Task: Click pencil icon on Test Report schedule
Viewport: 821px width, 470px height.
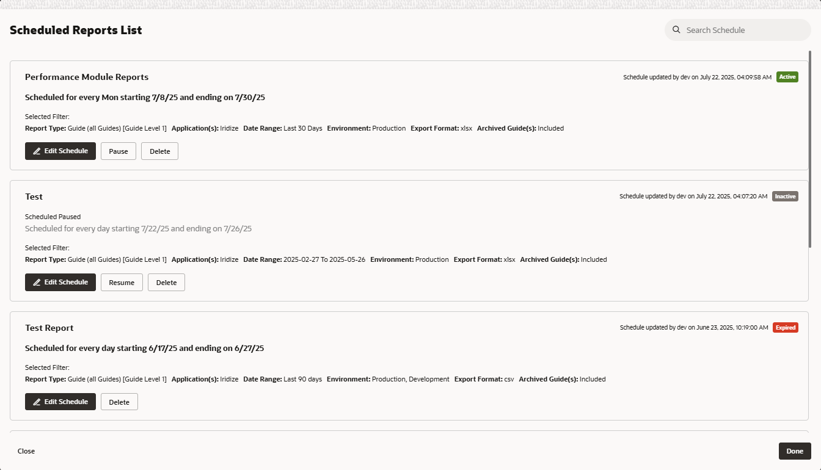Action: pyautogui.click(x=37, y=402)
